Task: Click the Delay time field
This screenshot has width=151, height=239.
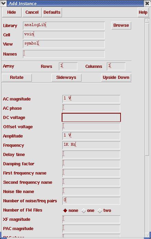Action: (x=91, y=154)
